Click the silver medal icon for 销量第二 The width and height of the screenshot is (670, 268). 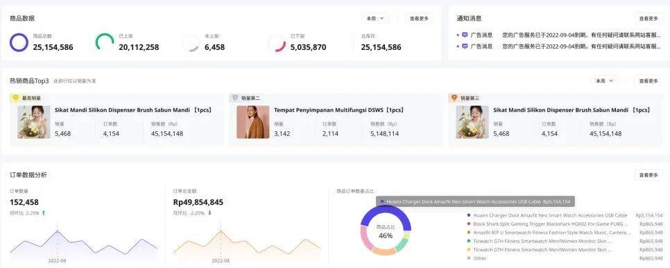pyautogui.click(x=235, y=98)
